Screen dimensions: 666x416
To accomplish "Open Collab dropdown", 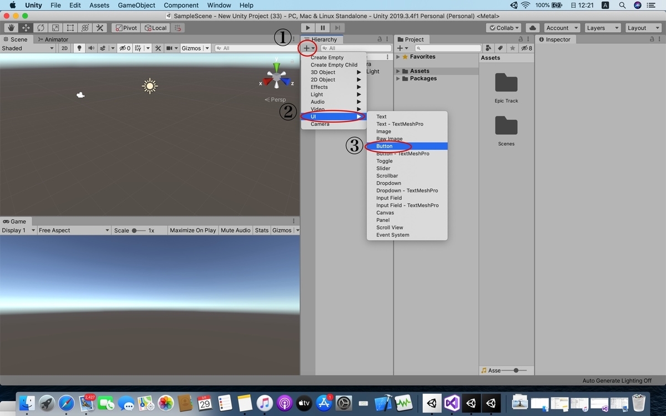I will [x=504, y=28].
